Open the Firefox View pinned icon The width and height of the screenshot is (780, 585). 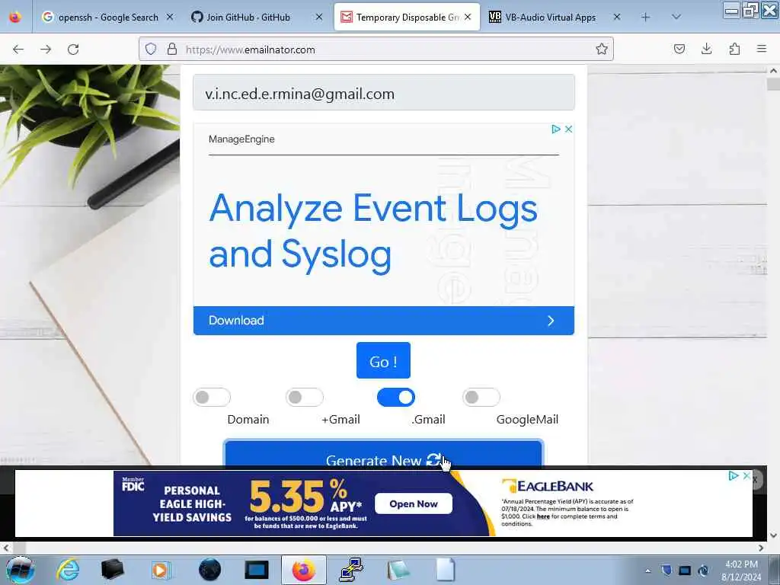click(x=15, y=17)
